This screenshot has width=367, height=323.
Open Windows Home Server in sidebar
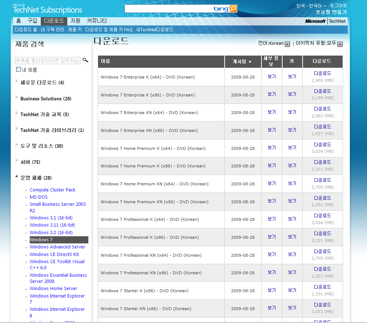53,288
